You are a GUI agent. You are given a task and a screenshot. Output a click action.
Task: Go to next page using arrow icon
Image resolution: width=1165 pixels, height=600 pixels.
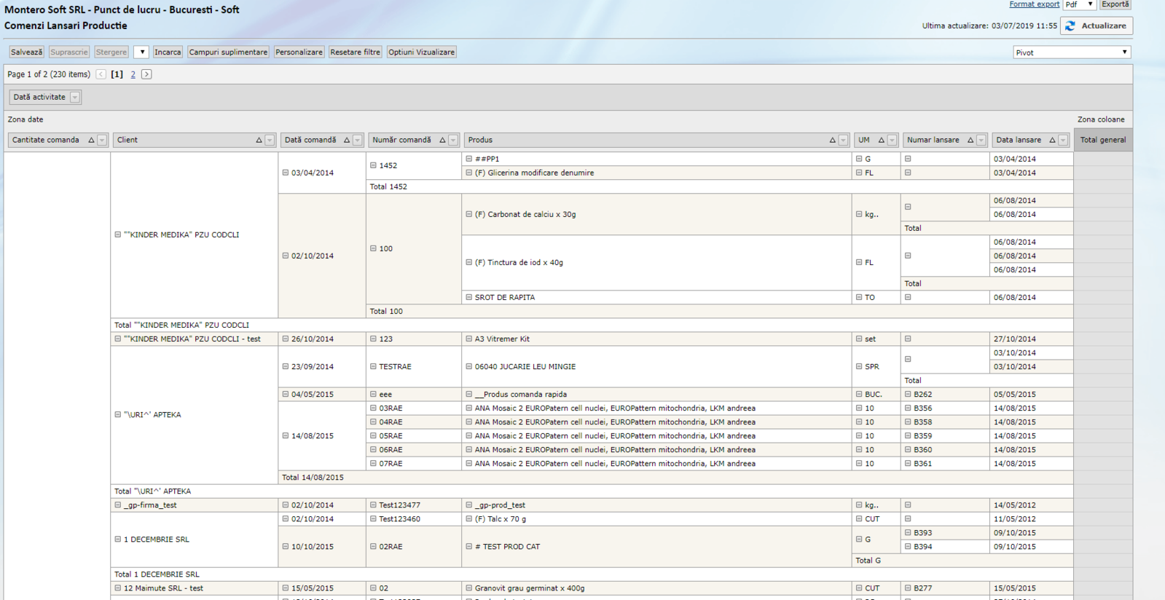(x=146, y=74)
